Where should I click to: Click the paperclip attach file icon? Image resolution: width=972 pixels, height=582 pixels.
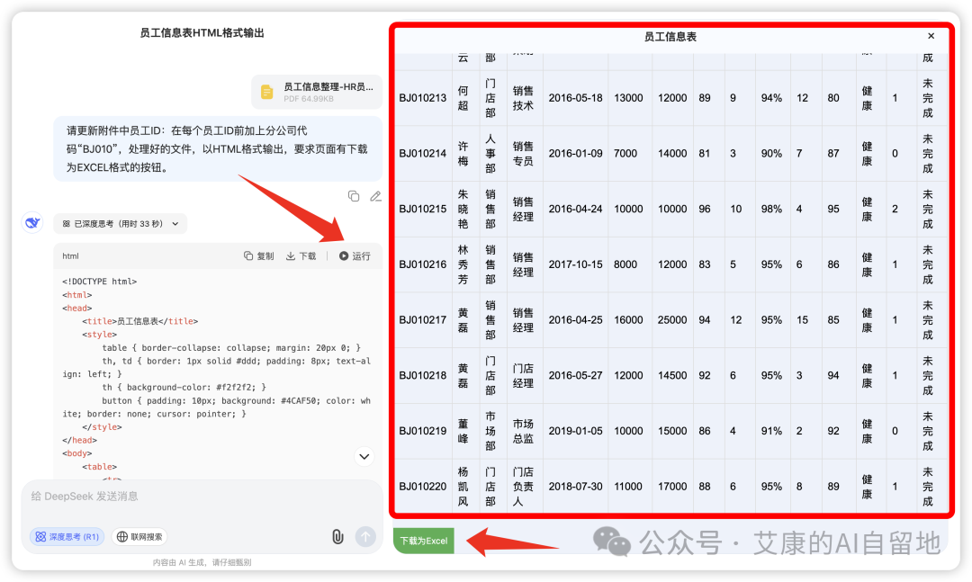[337, 537]
